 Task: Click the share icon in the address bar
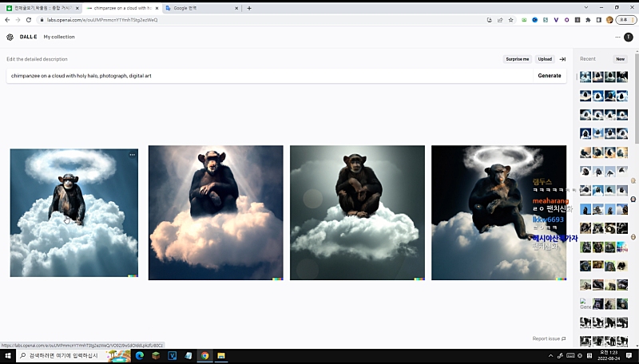[x=500, y=20]
